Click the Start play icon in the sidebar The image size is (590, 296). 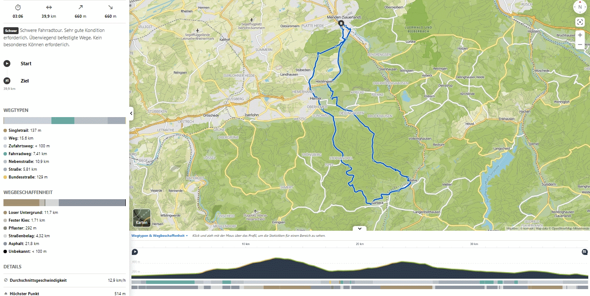7,64
